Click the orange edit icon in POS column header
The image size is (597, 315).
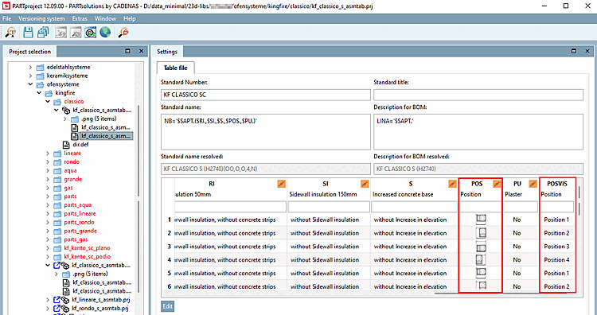coord(497,184)
